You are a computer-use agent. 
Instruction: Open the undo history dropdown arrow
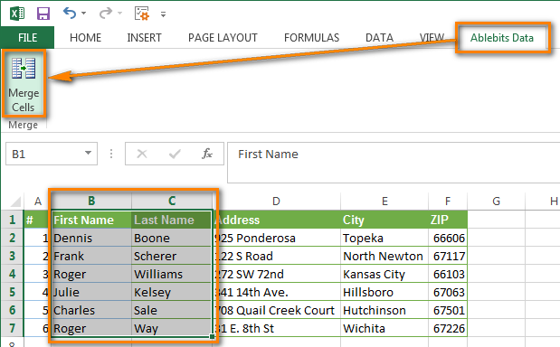coord(83,14)
